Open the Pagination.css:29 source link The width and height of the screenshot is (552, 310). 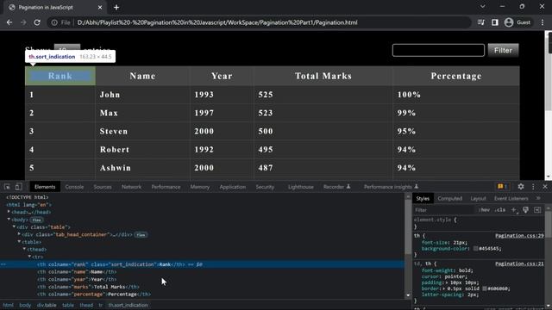[x=519, y=235]
